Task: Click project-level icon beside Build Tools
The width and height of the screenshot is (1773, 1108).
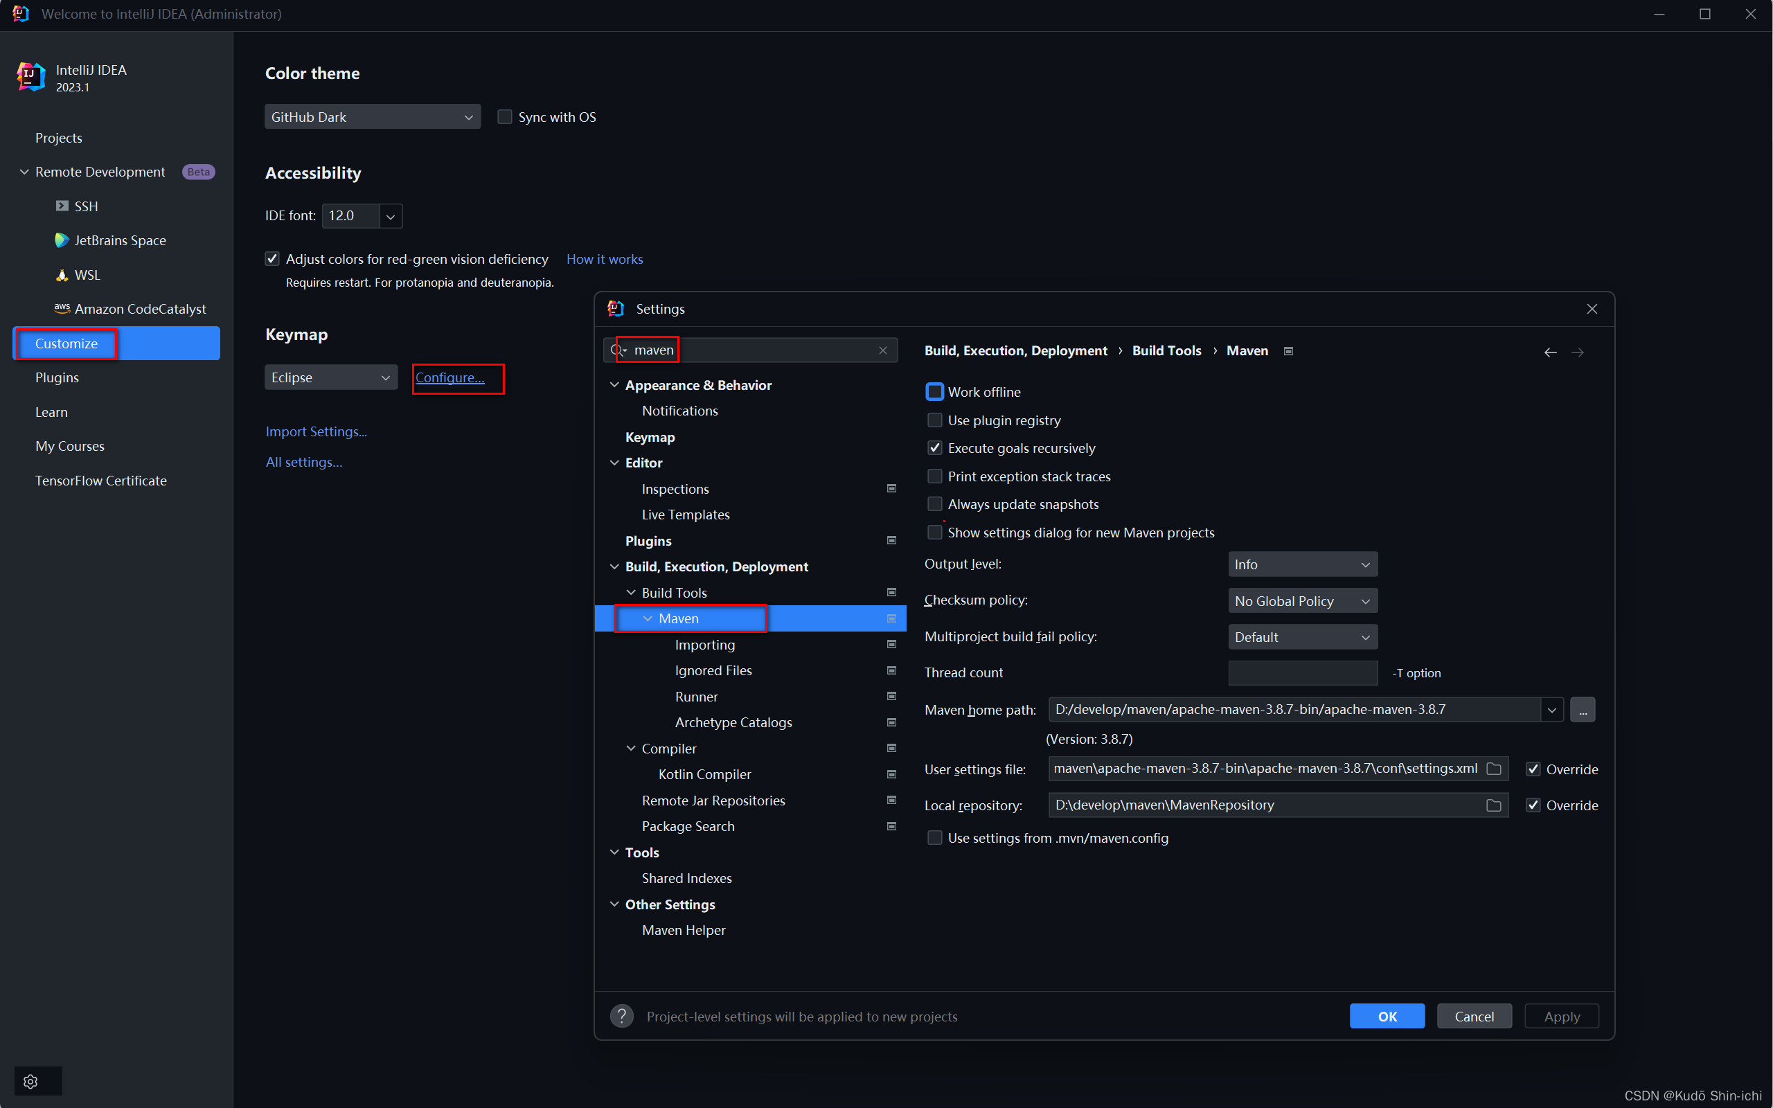Action: (891, 592)
